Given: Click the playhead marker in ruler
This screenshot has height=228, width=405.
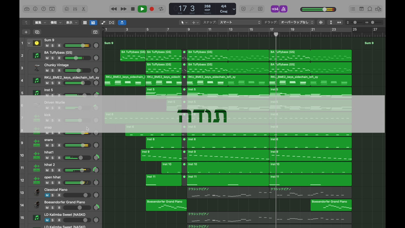Looking at the screenshot, I should click(276, 34).
